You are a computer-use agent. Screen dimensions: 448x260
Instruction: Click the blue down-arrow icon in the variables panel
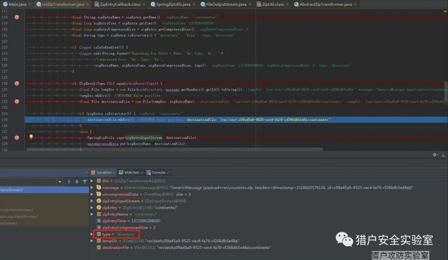(77, 181)
